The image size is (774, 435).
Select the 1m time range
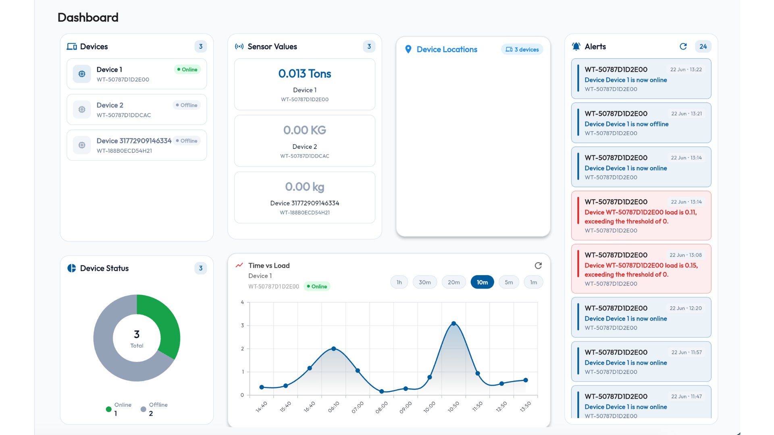534,282
